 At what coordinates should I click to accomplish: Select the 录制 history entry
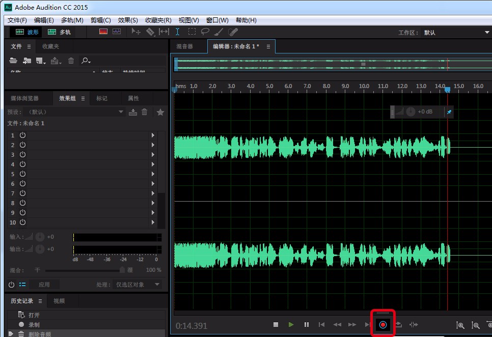[x=86, y=325]
